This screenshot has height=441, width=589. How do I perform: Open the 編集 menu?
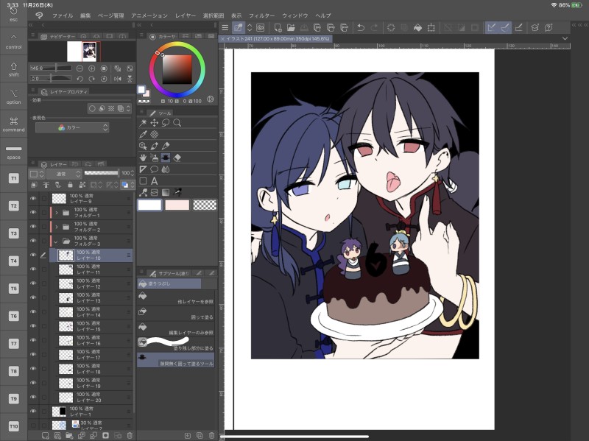pos(85,15)
